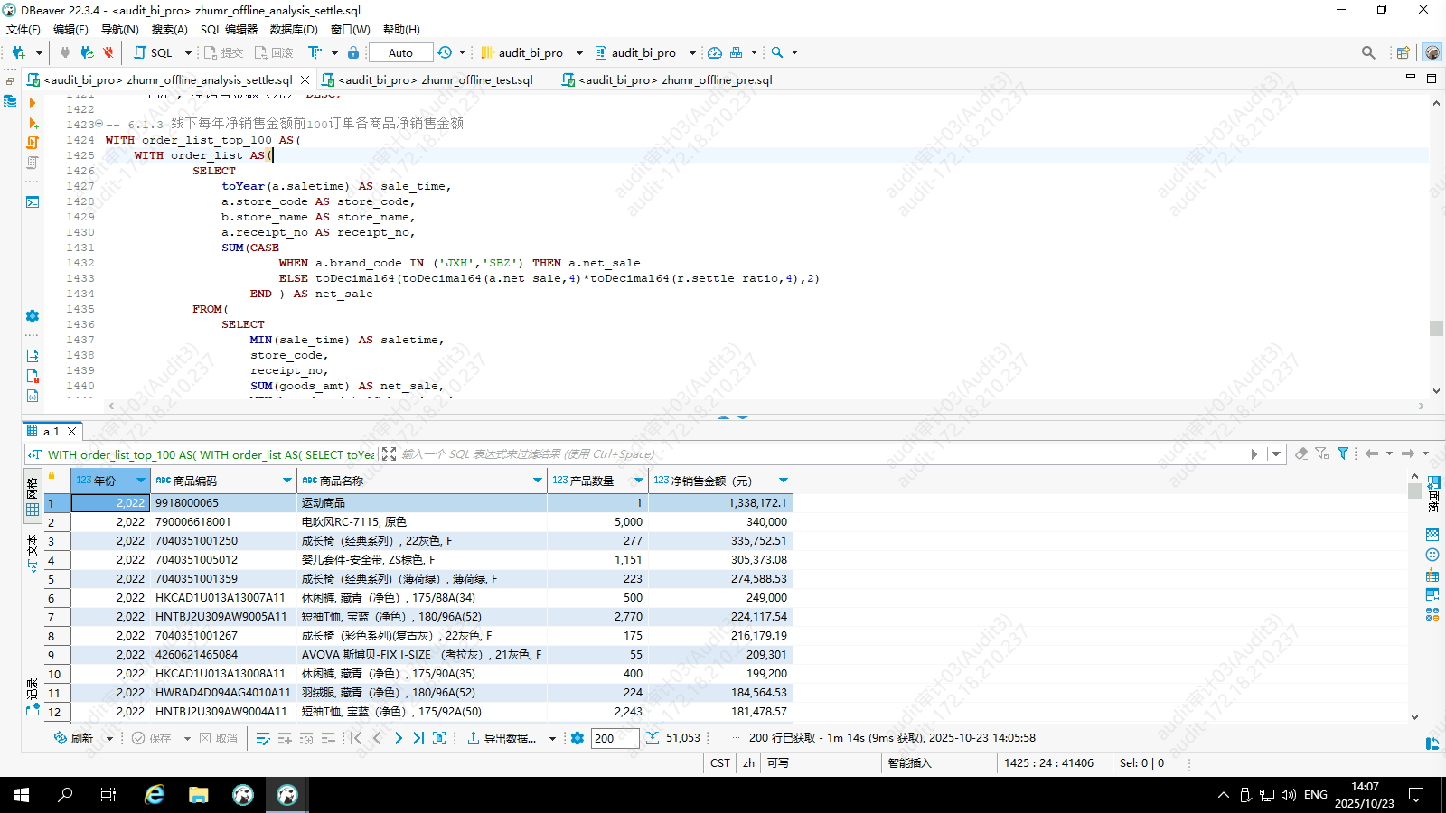The height and width of the screenshot is (813, 1446).
Task: Click the result fetch settings gear icon
Action: [x=577, y=738]
